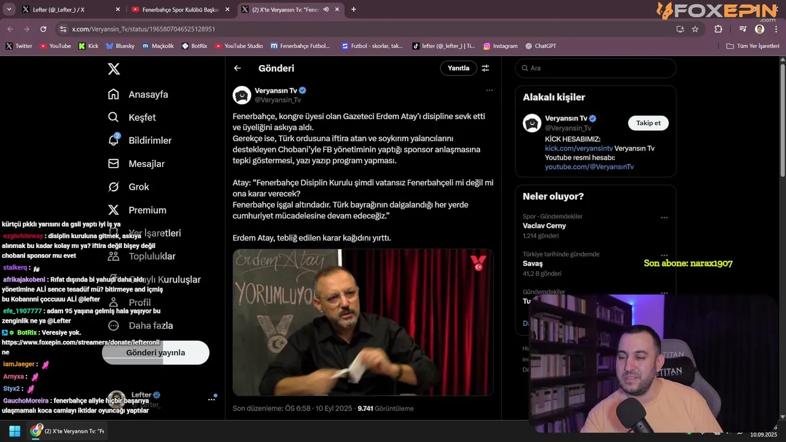This screenshot has width=786, height=442.
Task: Open more options for Vaclav Cerny trend
Action: click(664, 217)
